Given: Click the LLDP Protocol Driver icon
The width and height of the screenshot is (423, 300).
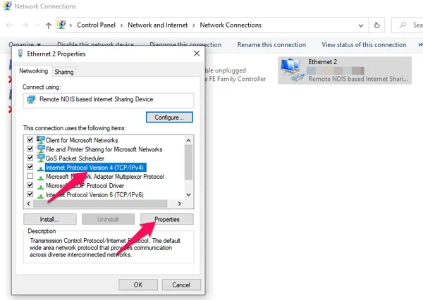Looking at the screenshot, I should [41, 187].
